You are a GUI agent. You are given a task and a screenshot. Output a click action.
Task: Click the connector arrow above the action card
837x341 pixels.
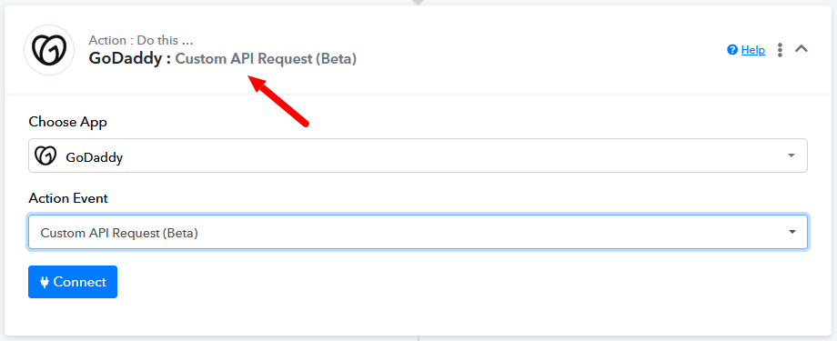click(418, 3)
